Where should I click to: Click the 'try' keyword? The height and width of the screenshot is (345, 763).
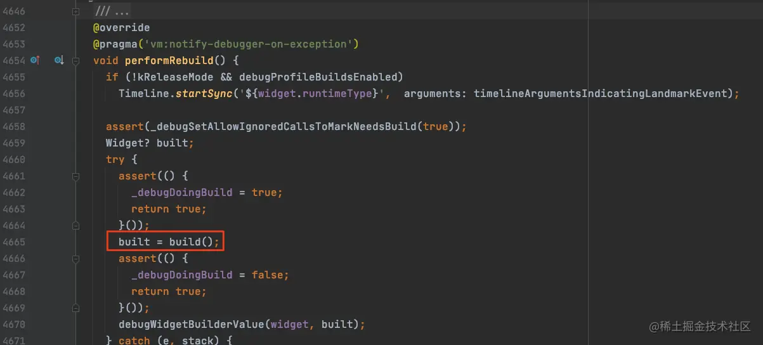[115, 160]
